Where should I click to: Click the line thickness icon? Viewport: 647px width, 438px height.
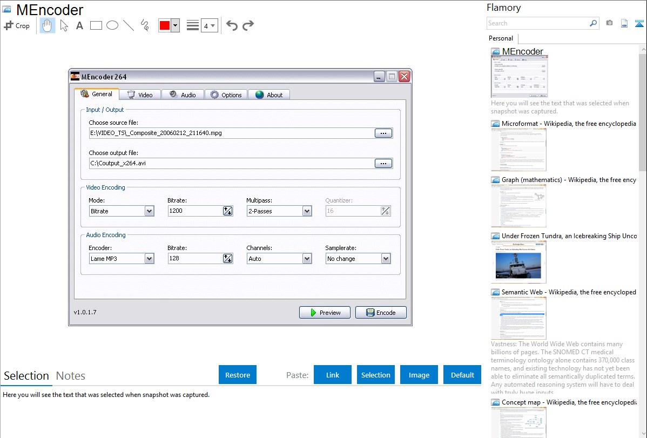pos(192,25)
